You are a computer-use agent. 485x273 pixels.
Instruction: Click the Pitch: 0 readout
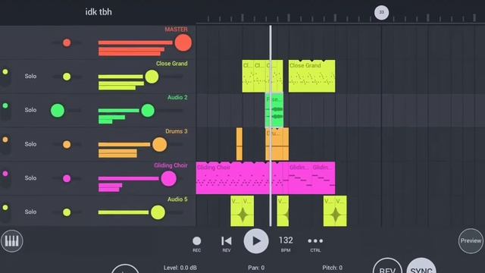coord(332,268)
